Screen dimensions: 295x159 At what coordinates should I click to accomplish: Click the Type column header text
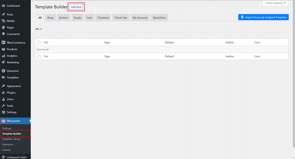(107, 42)
